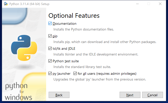Click the py launcher upgrade description

100,79
